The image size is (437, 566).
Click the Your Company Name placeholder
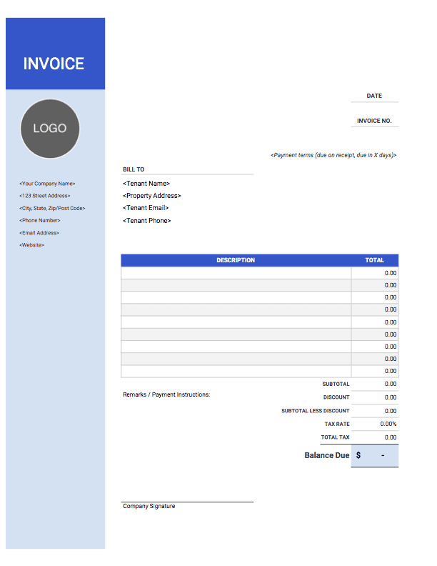pos(47,184)
